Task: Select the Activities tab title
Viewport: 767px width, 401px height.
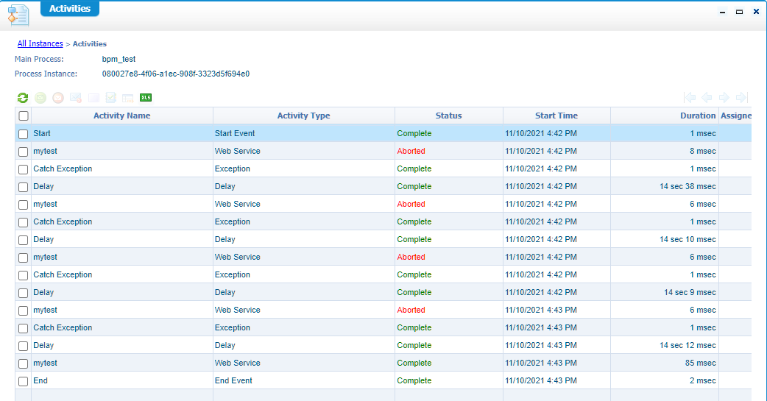Action: [70, 9]
